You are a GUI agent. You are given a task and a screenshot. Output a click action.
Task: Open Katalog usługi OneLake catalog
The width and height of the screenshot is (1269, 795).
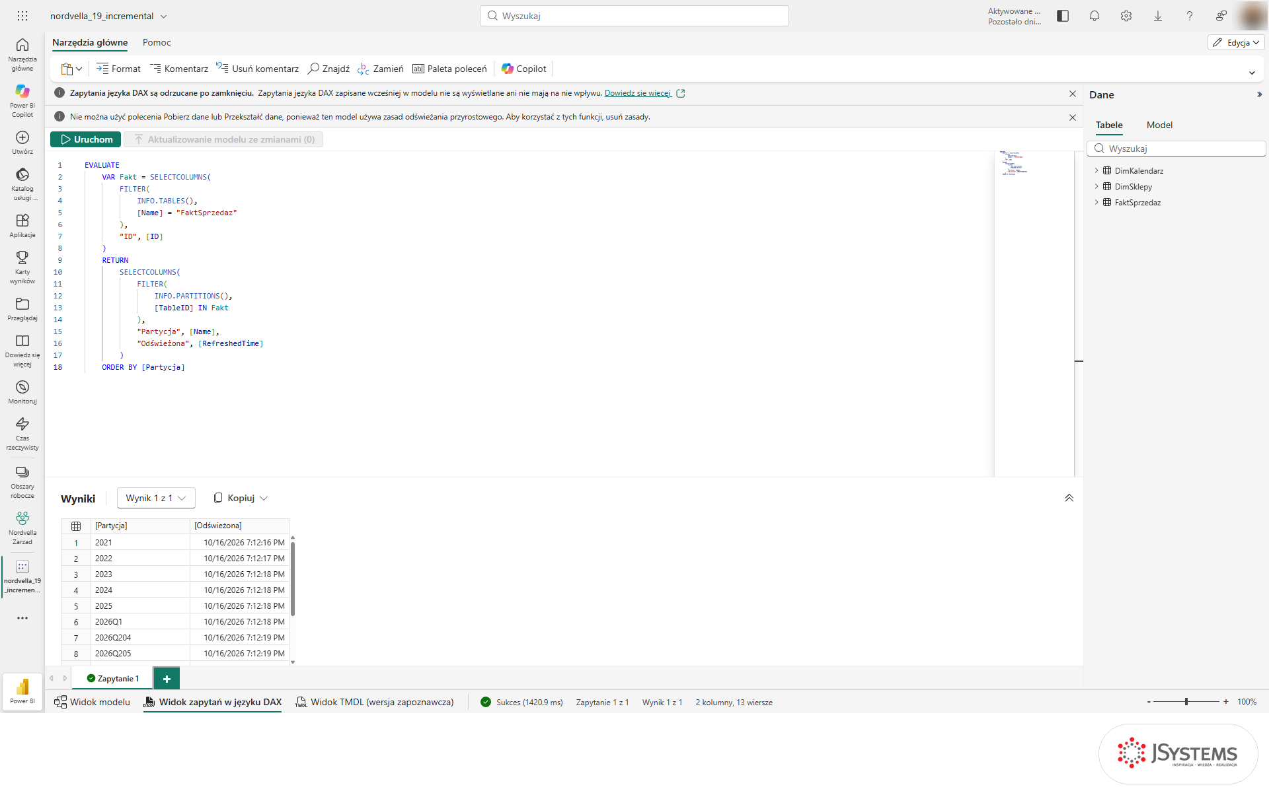pos(22,184)
